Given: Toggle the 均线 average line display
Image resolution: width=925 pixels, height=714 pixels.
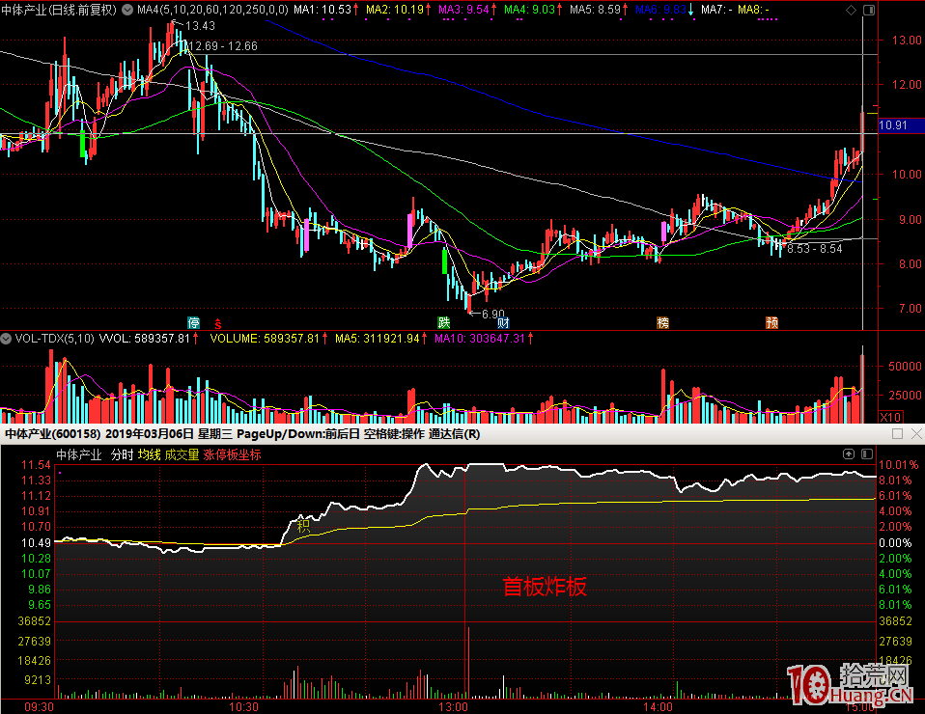Looking at the screenshot, I should tap(149, 454).
